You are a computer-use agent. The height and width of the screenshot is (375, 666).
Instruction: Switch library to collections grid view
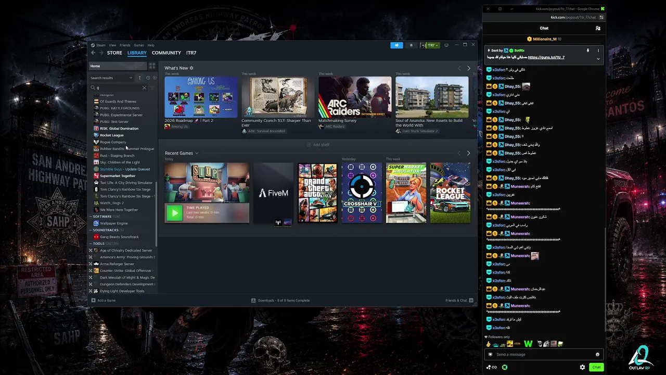152,66
